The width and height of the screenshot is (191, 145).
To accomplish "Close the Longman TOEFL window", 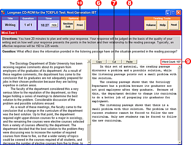I will tap(178, 13).
